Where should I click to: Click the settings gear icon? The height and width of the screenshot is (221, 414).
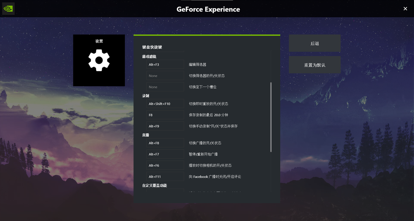99,60
